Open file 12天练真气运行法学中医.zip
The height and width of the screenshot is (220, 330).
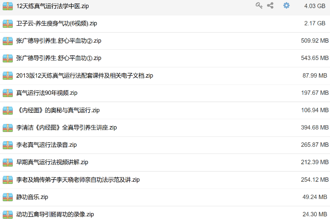click(x=52, y=6)
